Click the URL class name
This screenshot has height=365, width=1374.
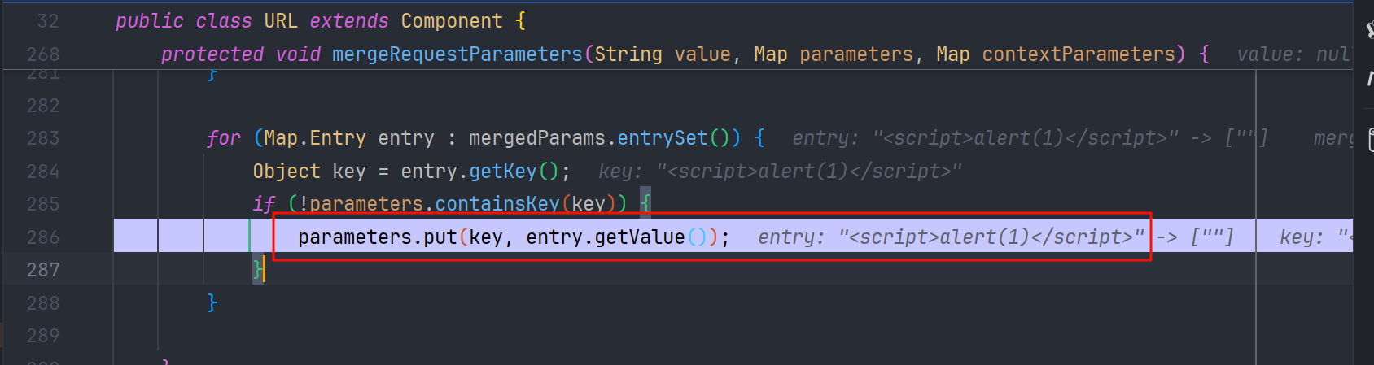(281, 21)
